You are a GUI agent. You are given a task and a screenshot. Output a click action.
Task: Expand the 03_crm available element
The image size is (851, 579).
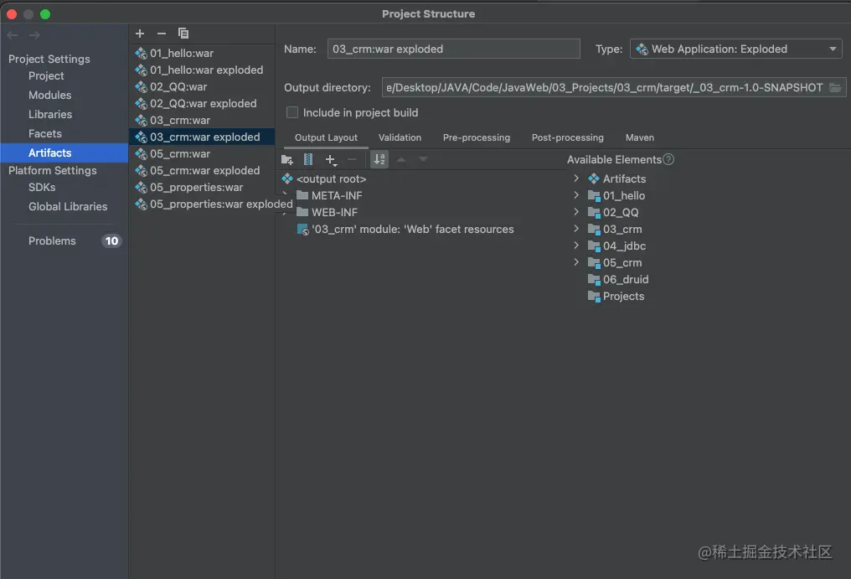576,229
